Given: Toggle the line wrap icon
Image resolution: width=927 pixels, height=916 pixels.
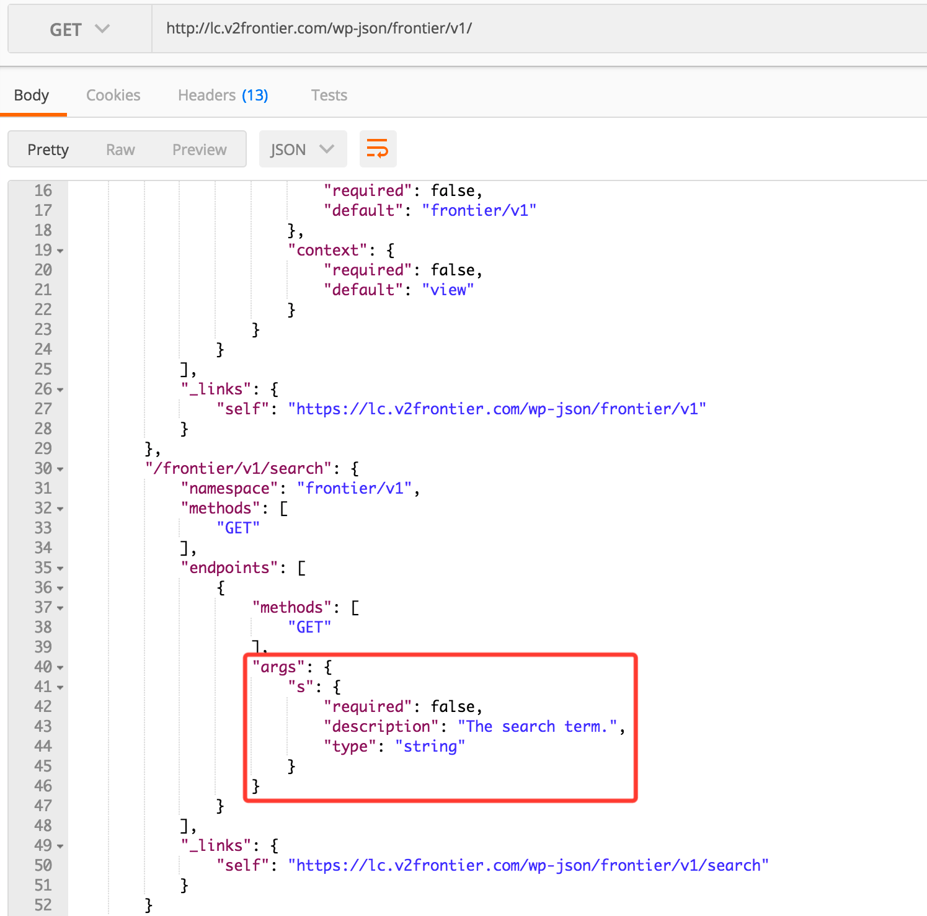Looking at the screenshot, I should tap(378, 149).
